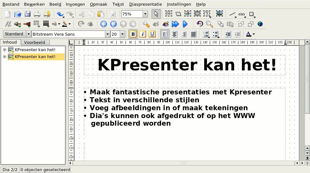Insert a chart object using toolbar icon
Image resolution: width=310 pixels, height=173 pixels.
(x=188, y=14)
